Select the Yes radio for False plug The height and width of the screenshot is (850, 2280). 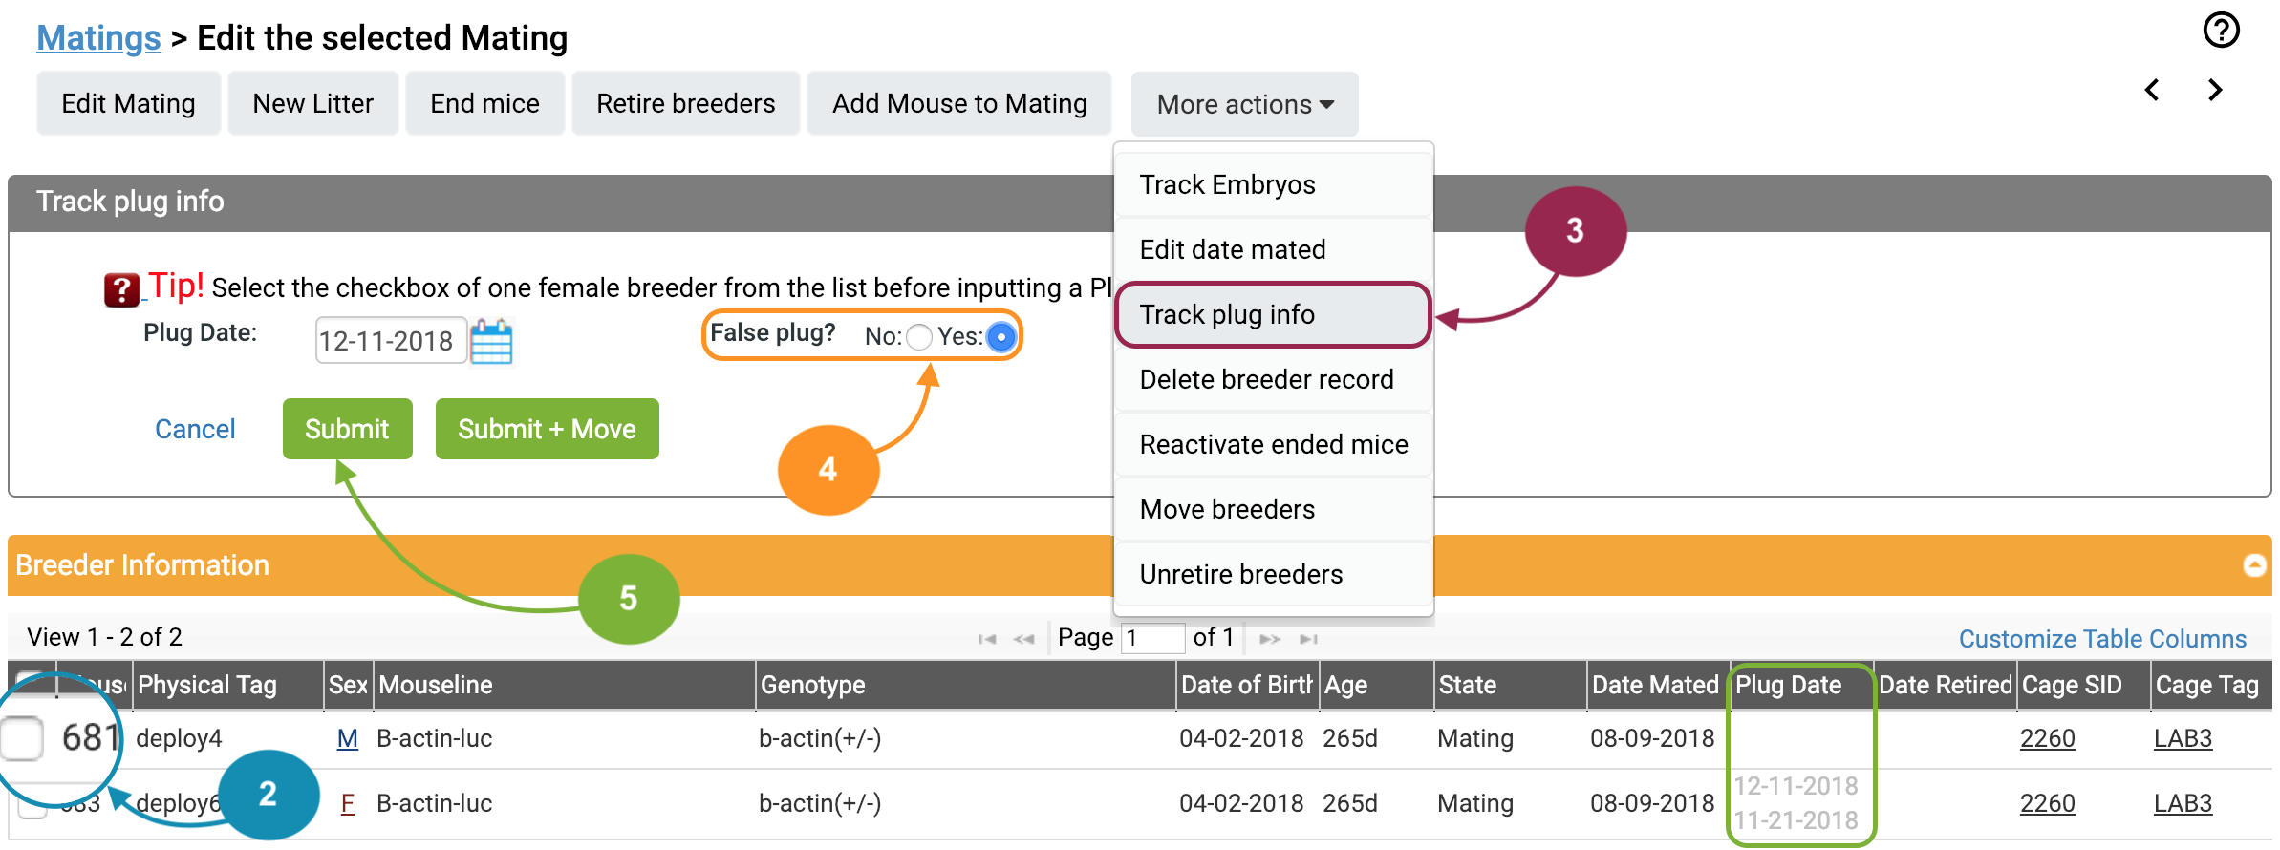tap(1000, 337)
